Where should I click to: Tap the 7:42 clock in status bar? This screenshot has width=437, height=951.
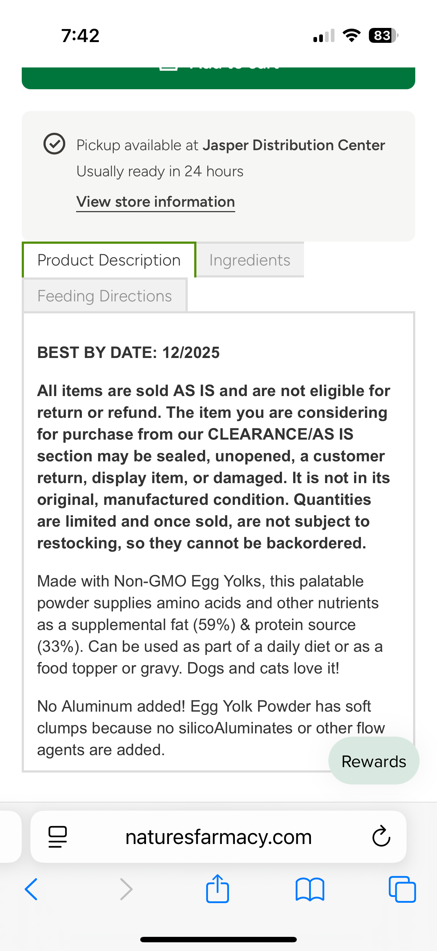point(80,36)
